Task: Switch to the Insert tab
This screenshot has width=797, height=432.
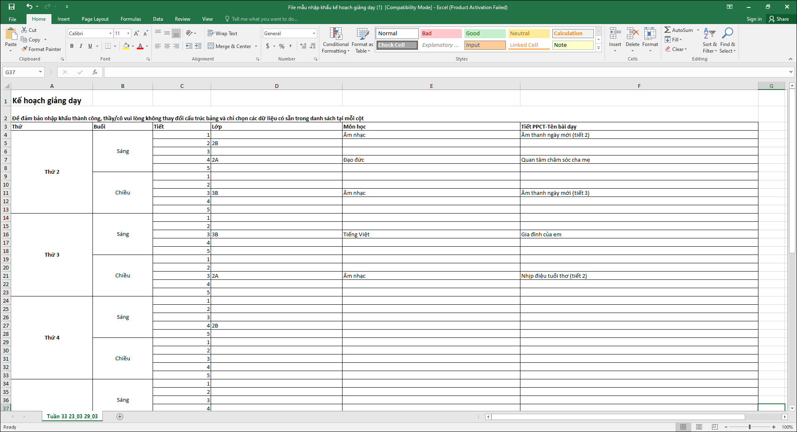Action: coord(63,19)
